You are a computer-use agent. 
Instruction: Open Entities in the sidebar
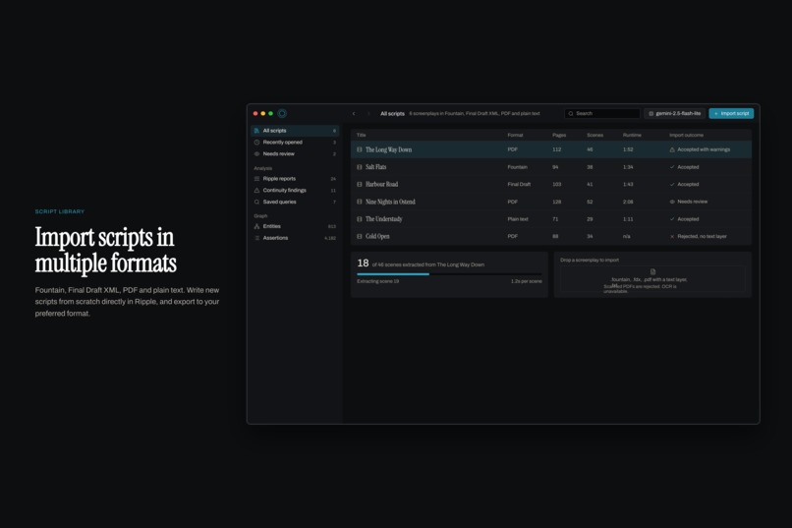point(295,226)
